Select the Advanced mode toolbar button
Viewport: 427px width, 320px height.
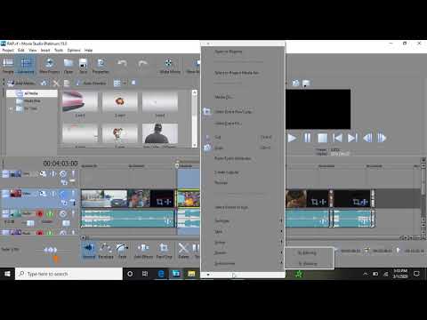[x=26, y=66]
